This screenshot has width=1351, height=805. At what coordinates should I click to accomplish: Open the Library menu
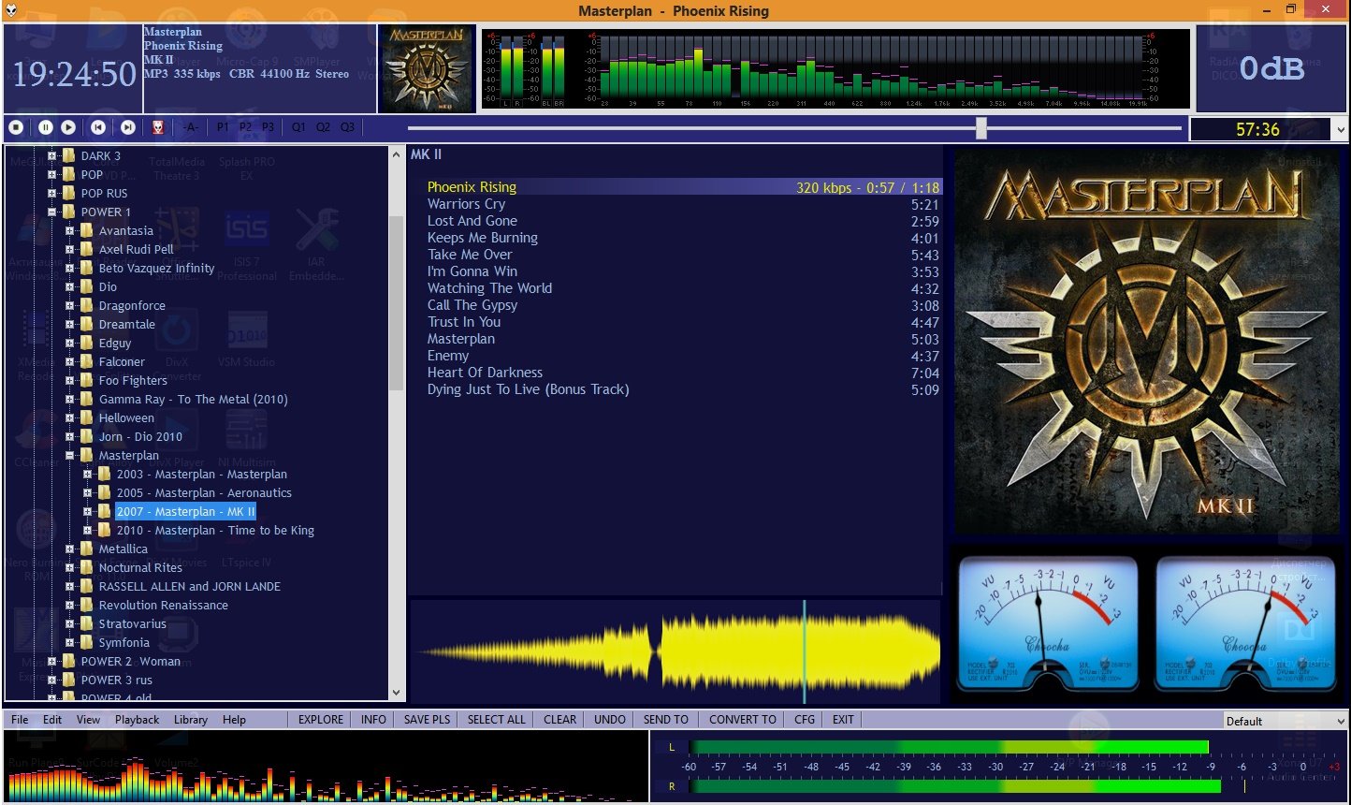pos(190,720)
